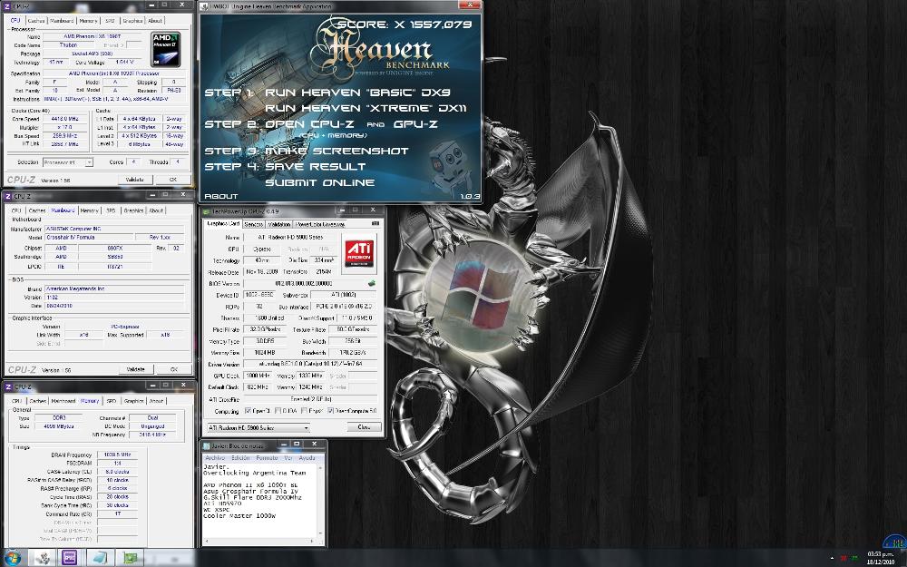Image resolution: width=907 pixels, height=567 pixels.
Task: Click the CPU-Z title icon of Mainboard window
Action: point(8,196)
